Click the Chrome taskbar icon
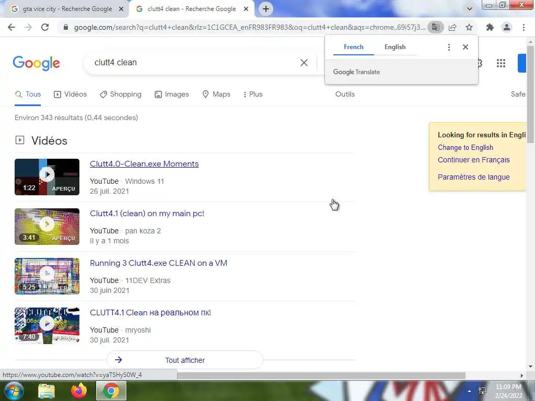 tap(111, 391)
